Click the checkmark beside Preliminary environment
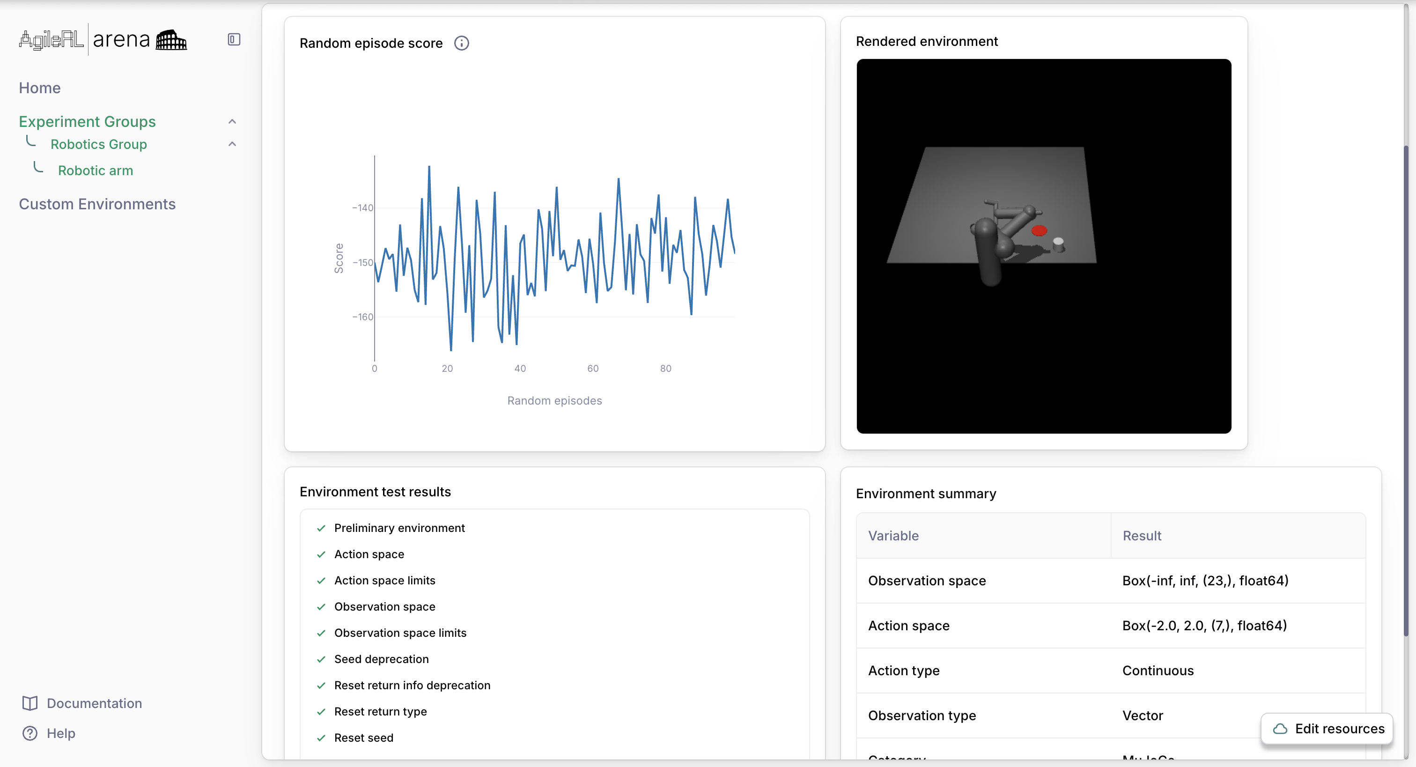This screenshot has width=1416, height=767. (x=322, y=528)
